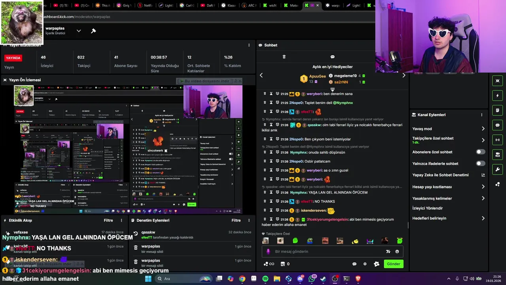Switch to the Netflix browser tab
This screenshot has height=285, width=506.
click(x=146, y=6)
